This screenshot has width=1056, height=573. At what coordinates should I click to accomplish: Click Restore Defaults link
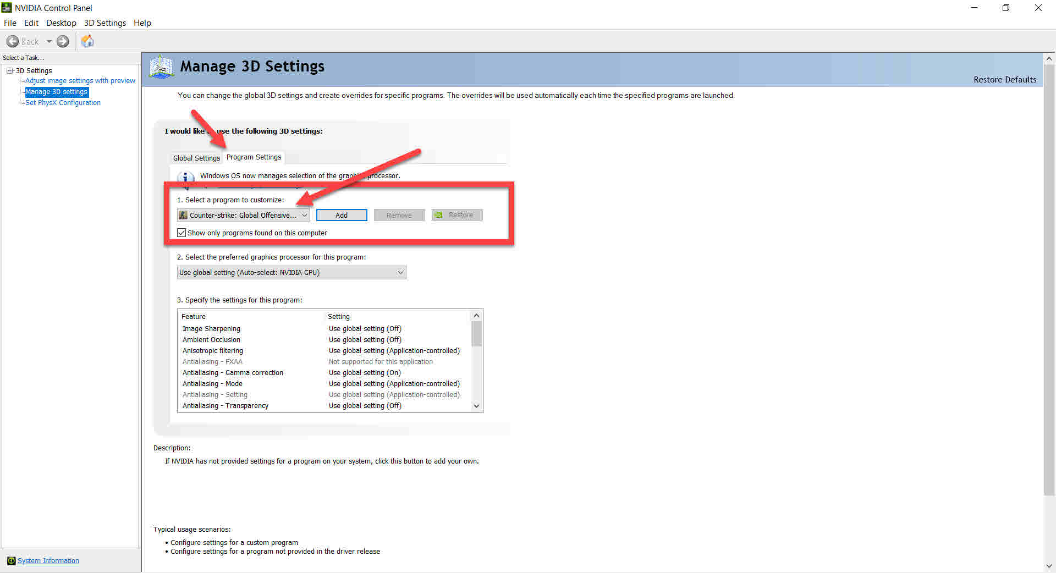click(1005, 80)
